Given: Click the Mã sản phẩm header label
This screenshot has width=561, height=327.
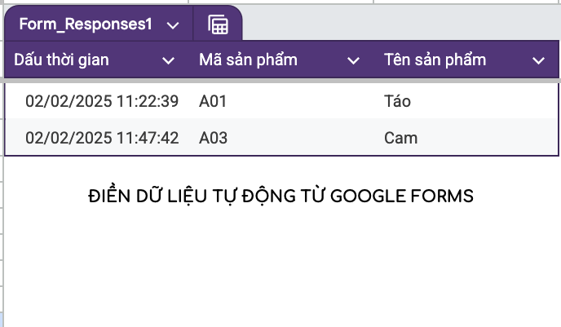Looking at the screenshot, I should pyautogui.click(x=248, y=60).
